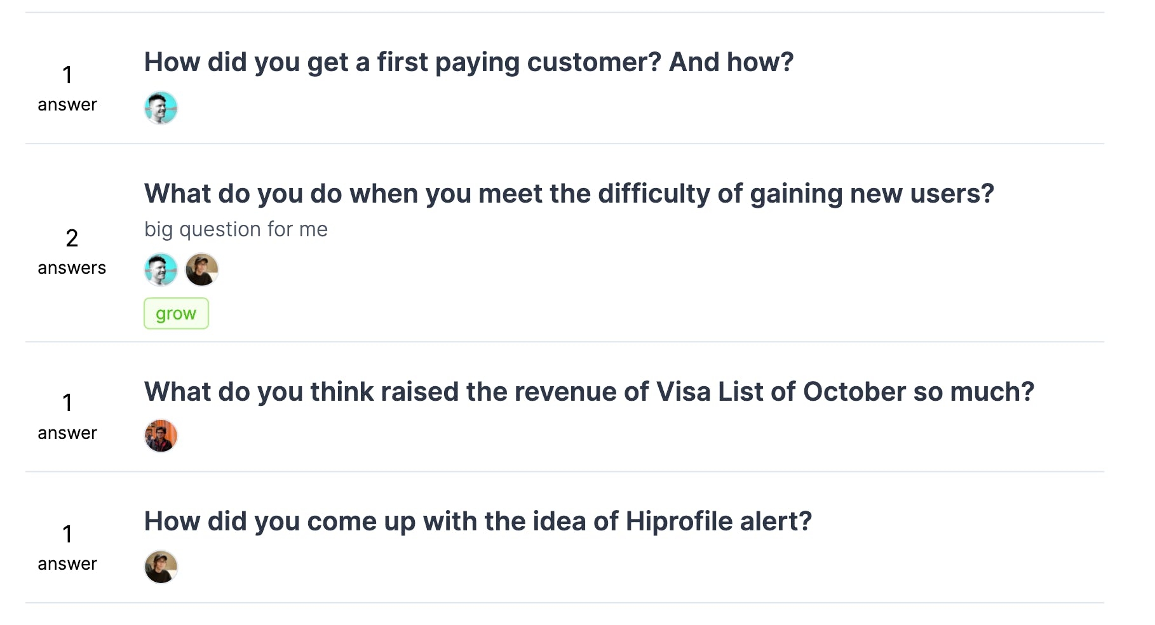Click the blank row area right of the grow tag
1155x625 pixels.
pyautogui.click(x=654, y=314)
